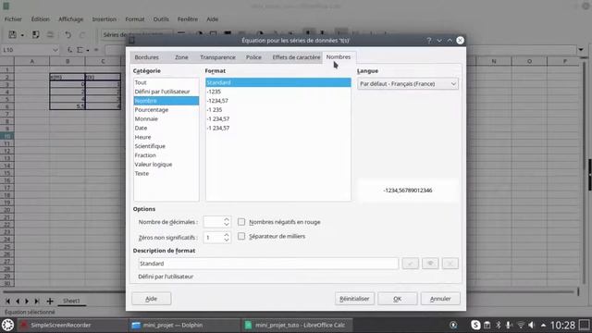Click the Annuler button
This screenshot has width=592, height=333.
[440, 299]
